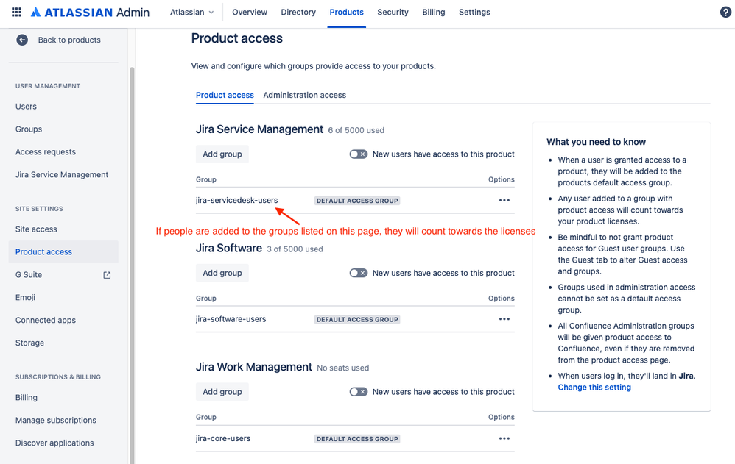The height and width of the screenshot is (464, 735).
Task: Open G Suite external link icon
Action: (x=107, y=275)
